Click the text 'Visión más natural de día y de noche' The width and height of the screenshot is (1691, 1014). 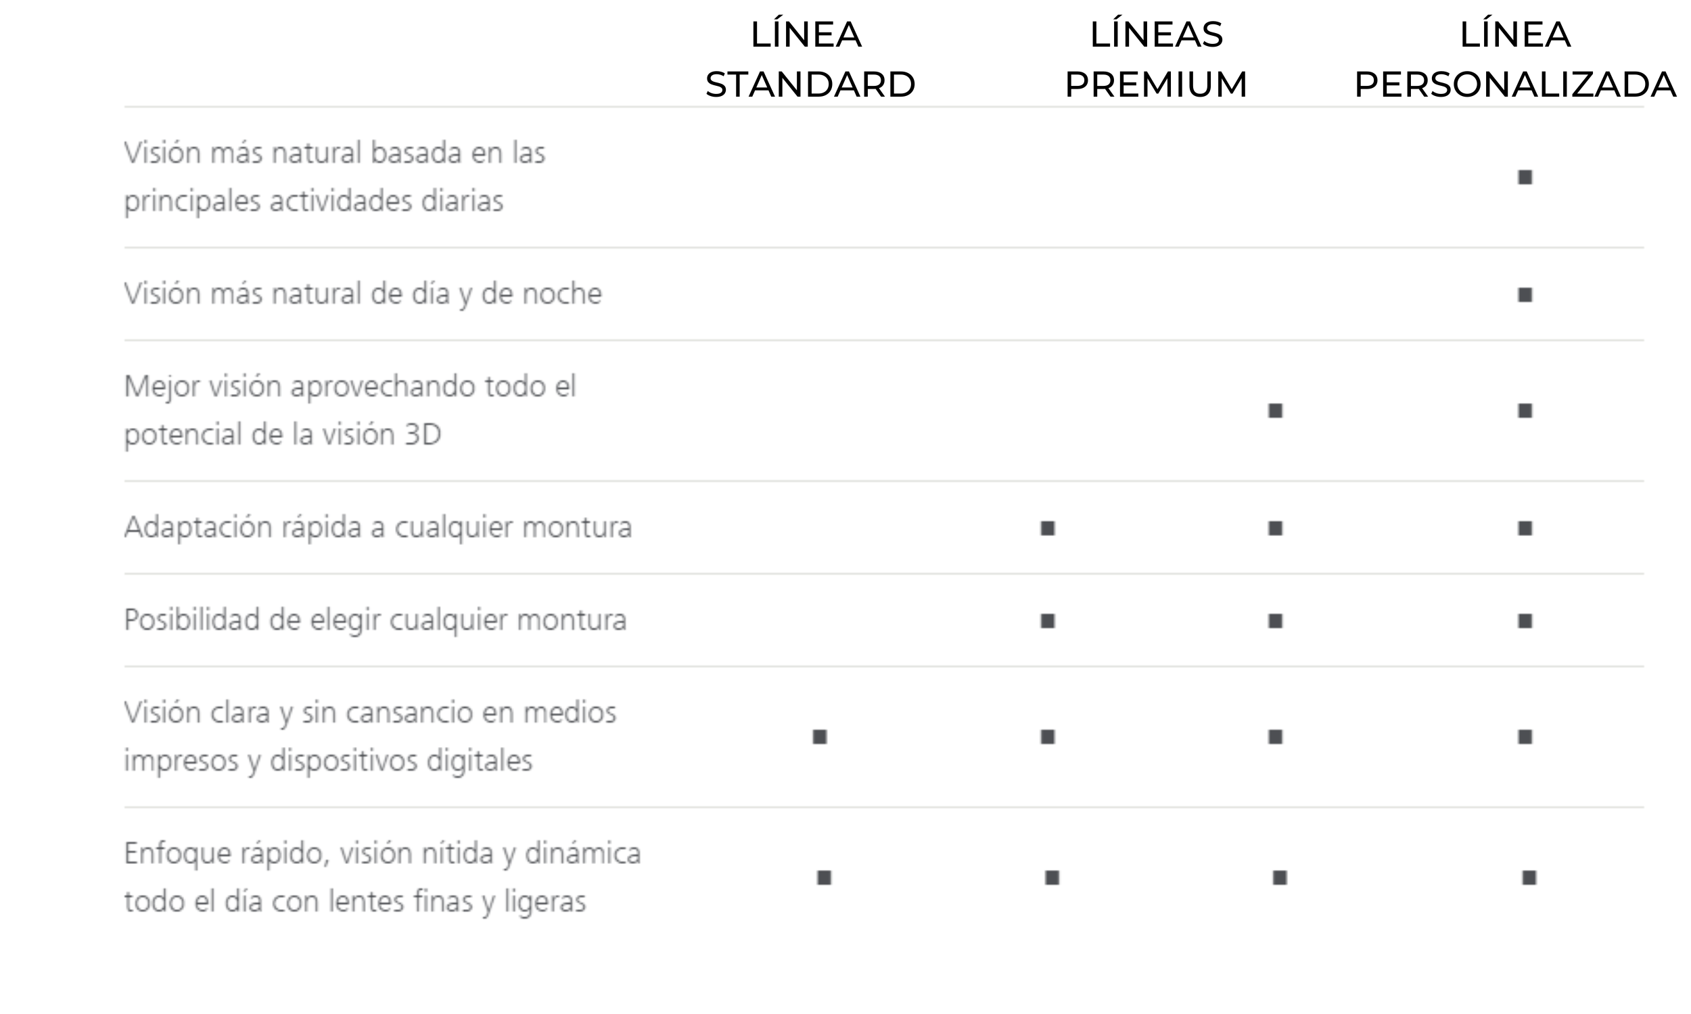click(x=363, y=295)
